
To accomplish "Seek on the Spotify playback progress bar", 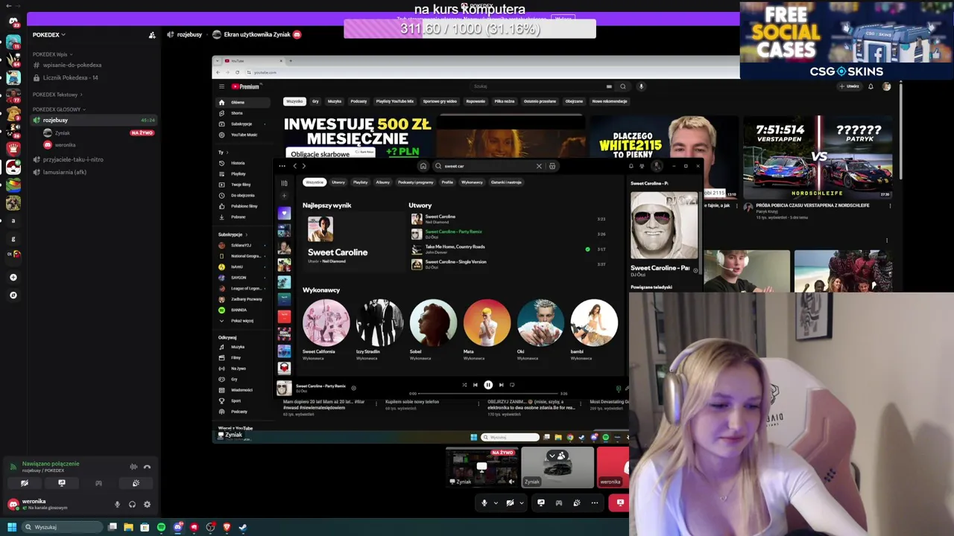I will [x=489, y=394].
